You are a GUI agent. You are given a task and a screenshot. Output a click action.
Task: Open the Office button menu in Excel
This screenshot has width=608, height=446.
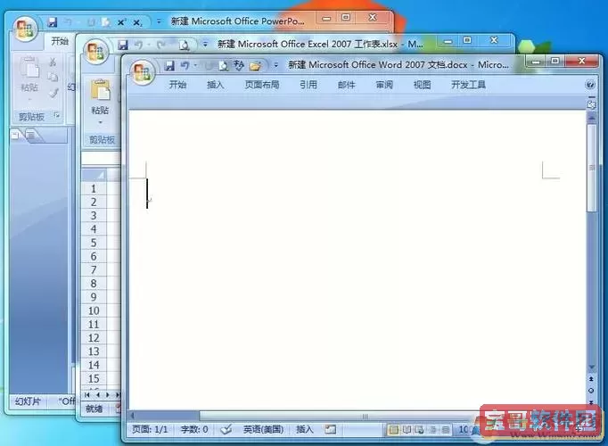96,52
